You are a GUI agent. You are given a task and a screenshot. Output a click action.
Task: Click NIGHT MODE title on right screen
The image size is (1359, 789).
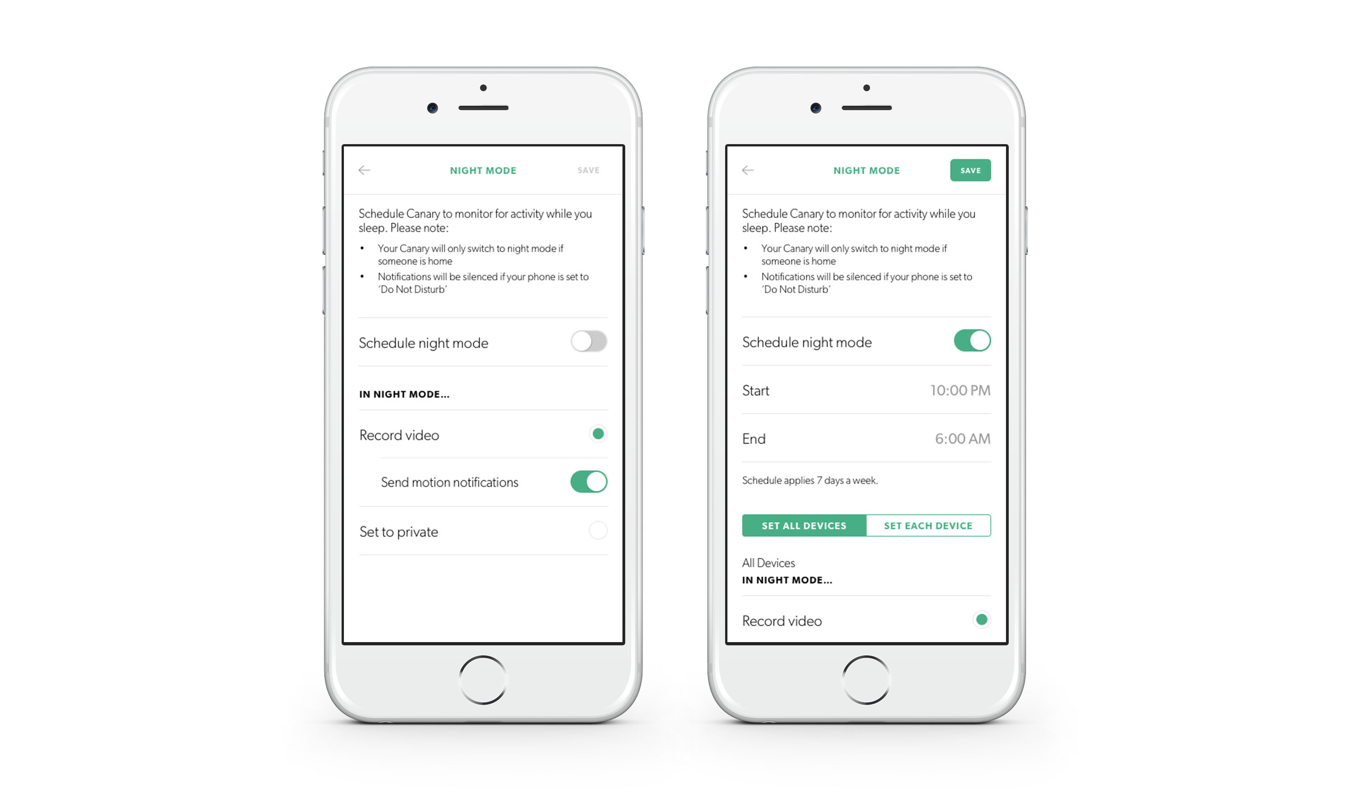coord(864,171)
